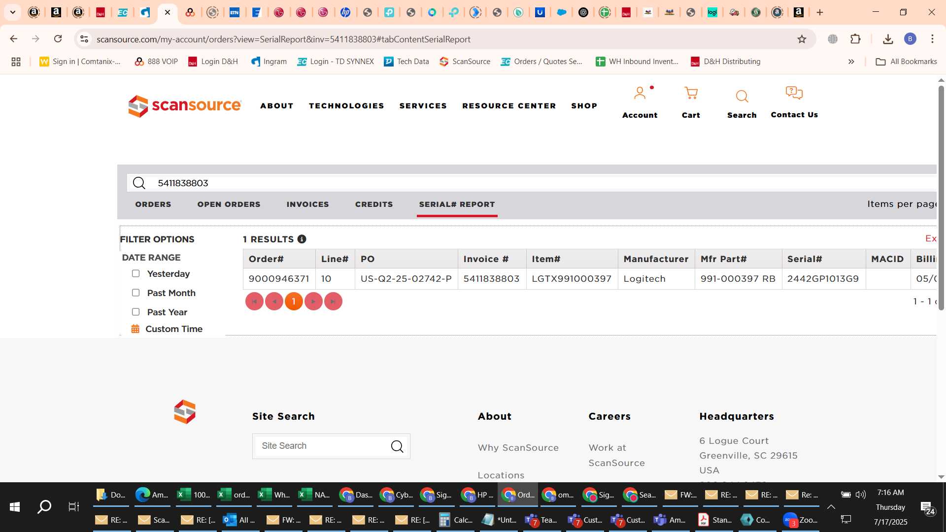This screenshot has width=946, height=532.
Task: Click the footer Site Search magnifier icon
Action: point(397,446)
